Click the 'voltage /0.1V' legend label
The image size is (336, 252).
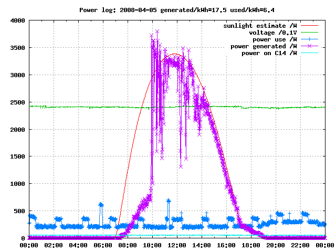(x=273, y=33)
